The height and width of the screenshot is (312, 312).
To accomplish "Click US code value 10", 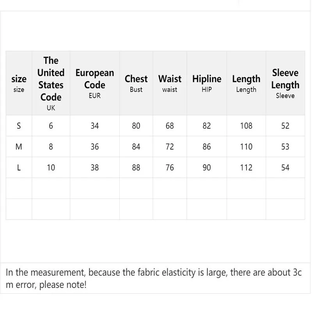I will [51, 168].
